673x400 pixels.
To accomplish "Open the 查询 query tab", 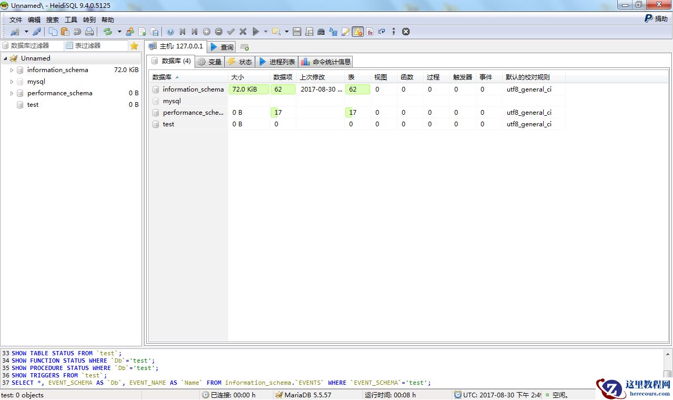I will (x=222, y=47).
